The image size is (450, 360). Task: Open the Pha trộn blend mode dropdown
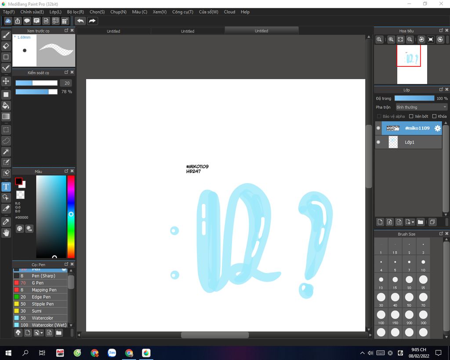[421, 107]
